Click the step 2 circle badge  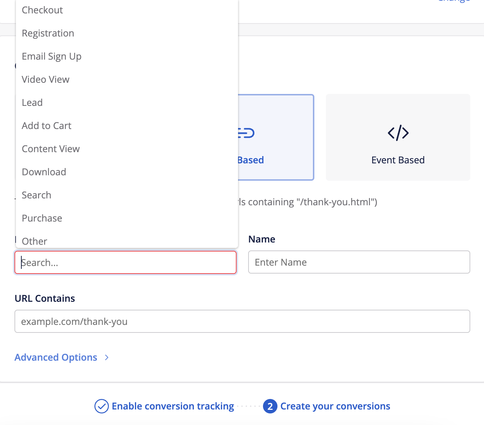[270, 406]
